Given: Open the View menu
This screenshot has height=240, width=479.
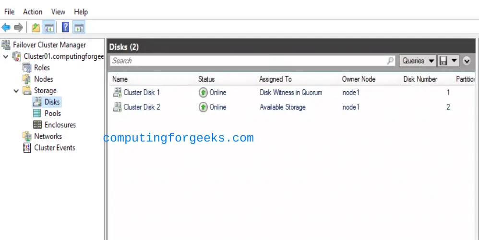Looking at the screenshot, I should 58,12.
